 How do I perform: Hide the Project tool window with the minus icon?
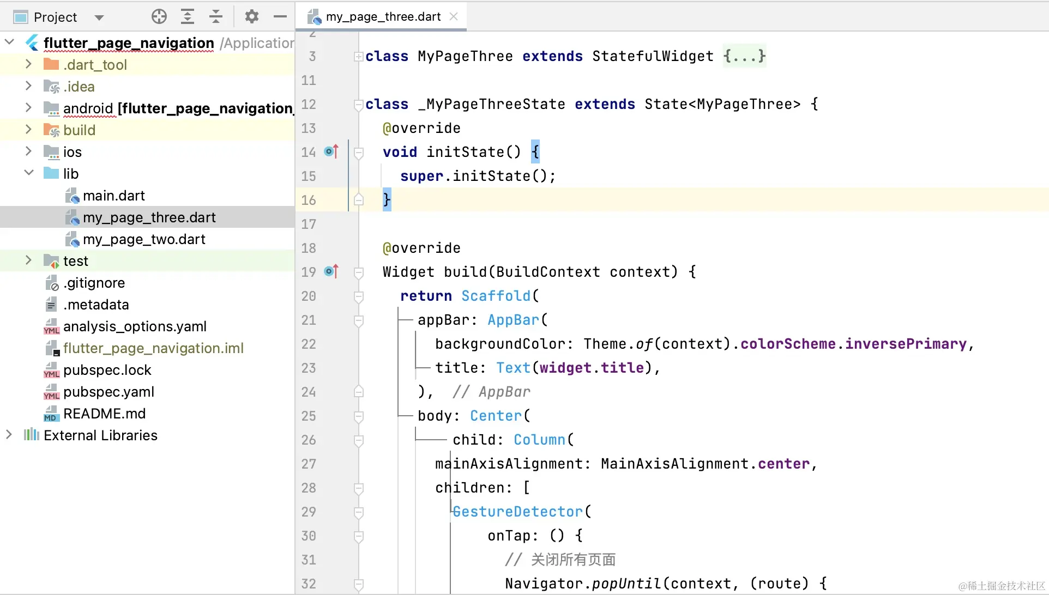(x=280, y=17)
